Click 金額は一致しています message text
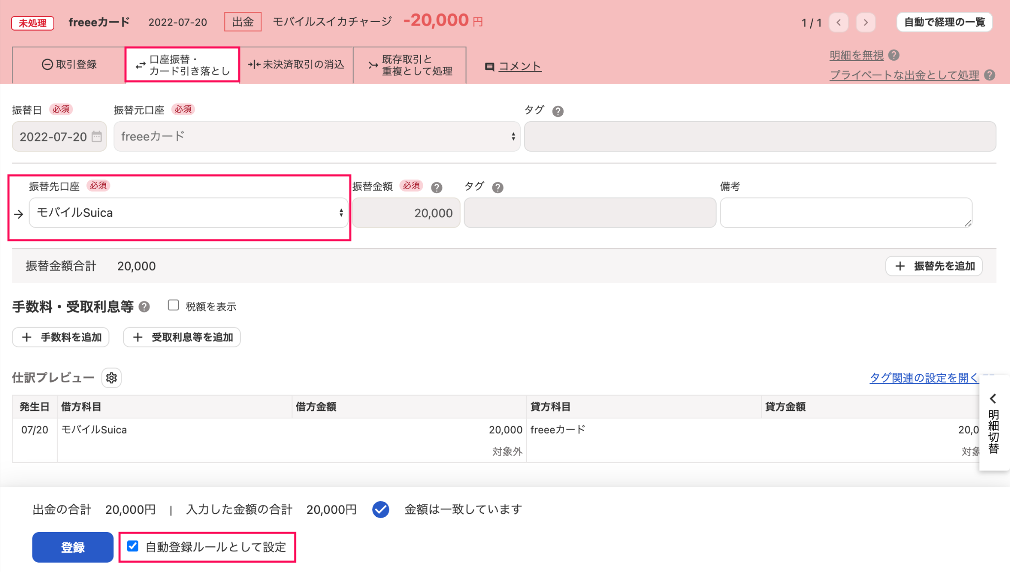The image size is (1010, 572). tap(463, 509)
